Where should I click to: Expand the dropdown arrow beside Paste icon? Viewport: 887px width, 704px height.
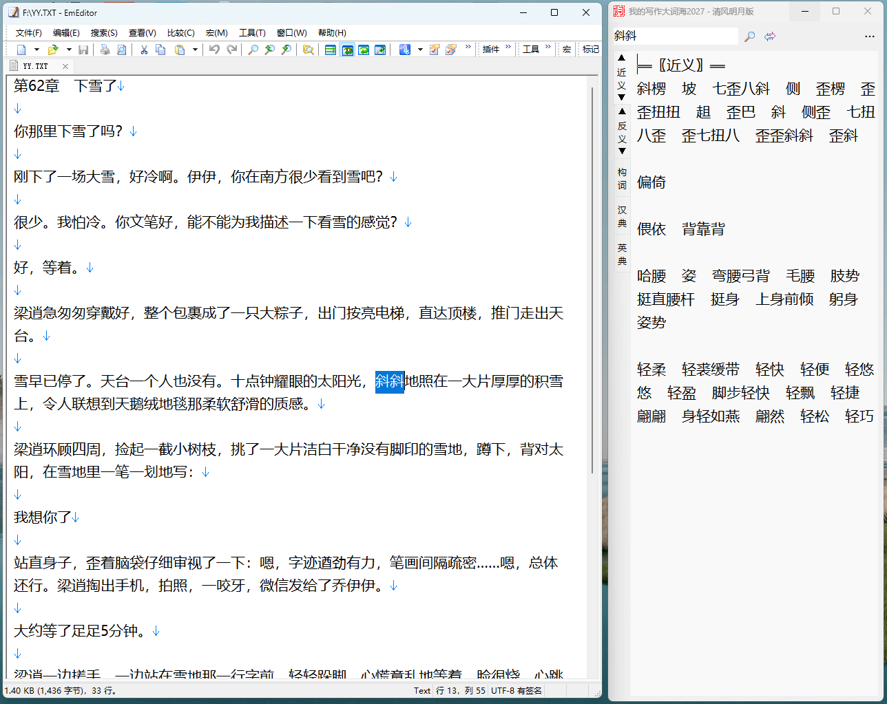click(195, 50)
